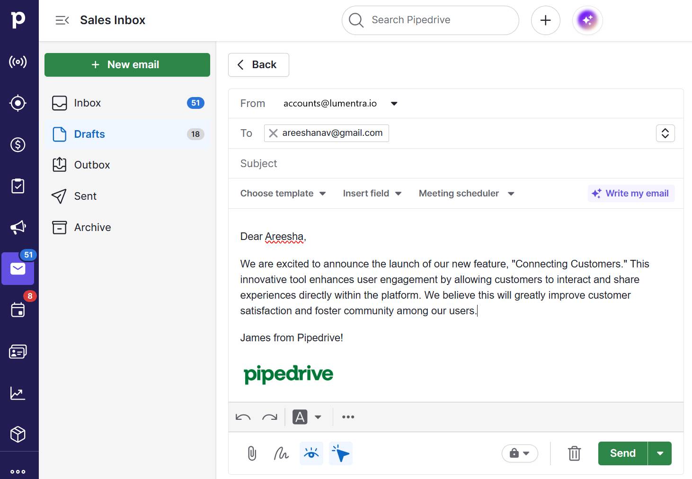Switch to the Sent folder
The width and height of the screenshot is (692, 479).
pyautogui.click(x=85, y=196)
